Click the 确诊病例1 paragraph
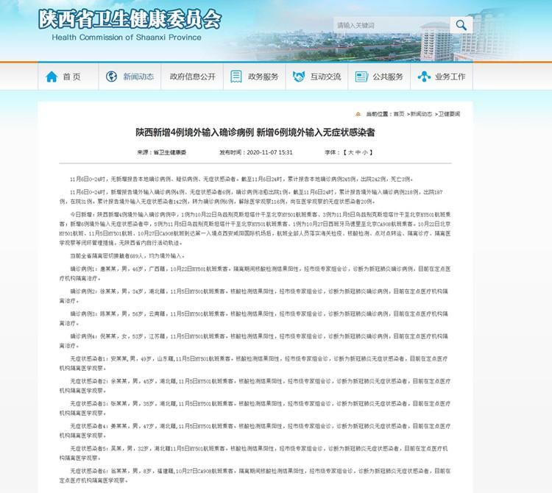Screen dimensions: 552x493 [255, 274]
